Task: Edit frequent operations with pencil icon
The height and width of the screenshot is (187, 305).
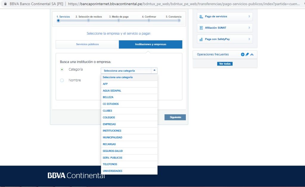Action: (x=247, y=54)
